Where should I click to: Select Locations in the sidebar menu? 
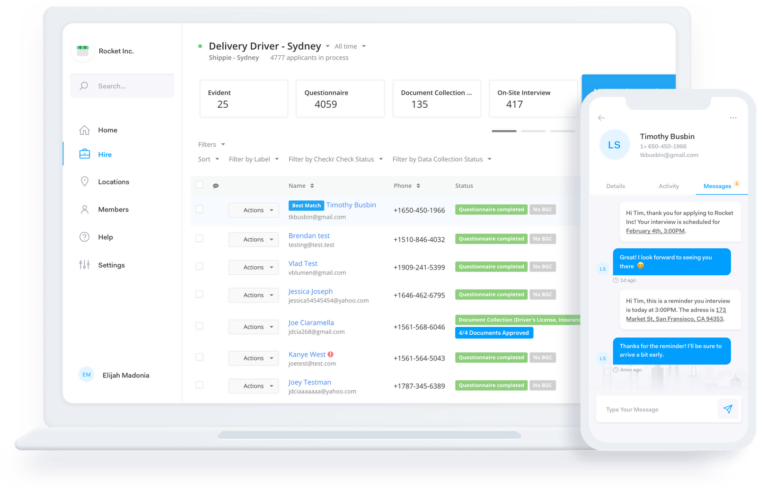click(x=114, y=182)
